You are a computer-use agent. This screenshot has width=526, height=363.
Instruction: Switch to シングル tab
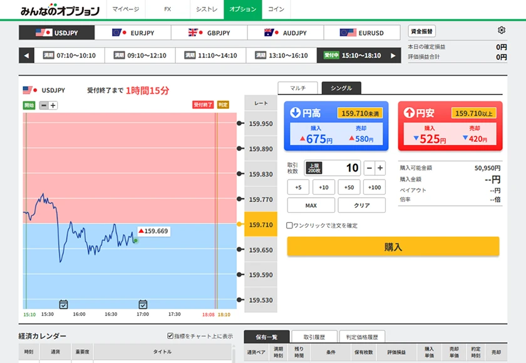coord(341,88)
